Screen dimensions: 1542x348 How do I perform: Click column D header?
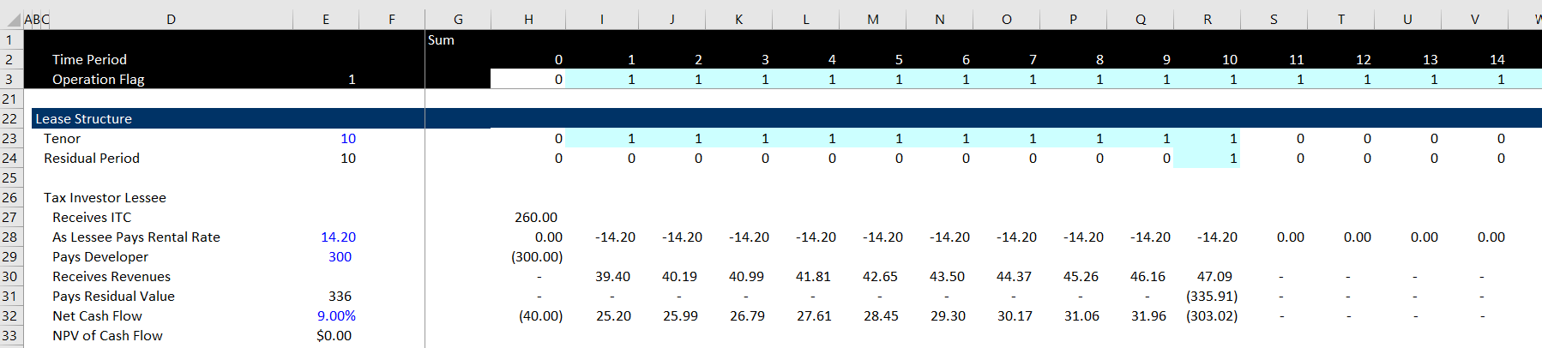click(x=171, y=19)
